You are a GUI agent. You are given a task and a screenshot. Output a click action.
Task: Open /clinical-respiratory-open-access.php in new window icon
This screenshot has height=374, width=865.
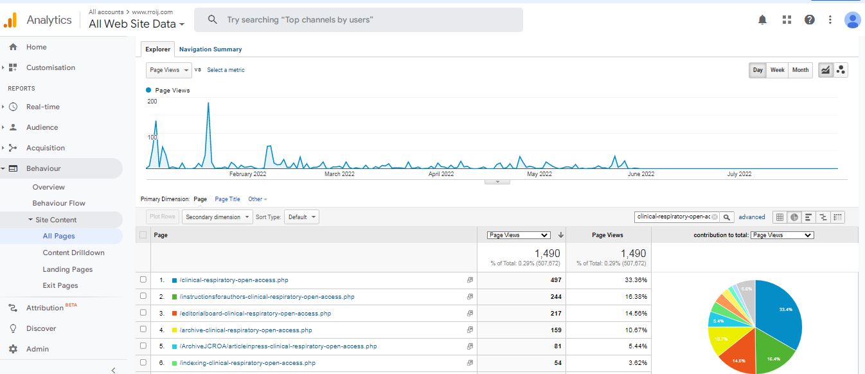[x=470, y=280]
